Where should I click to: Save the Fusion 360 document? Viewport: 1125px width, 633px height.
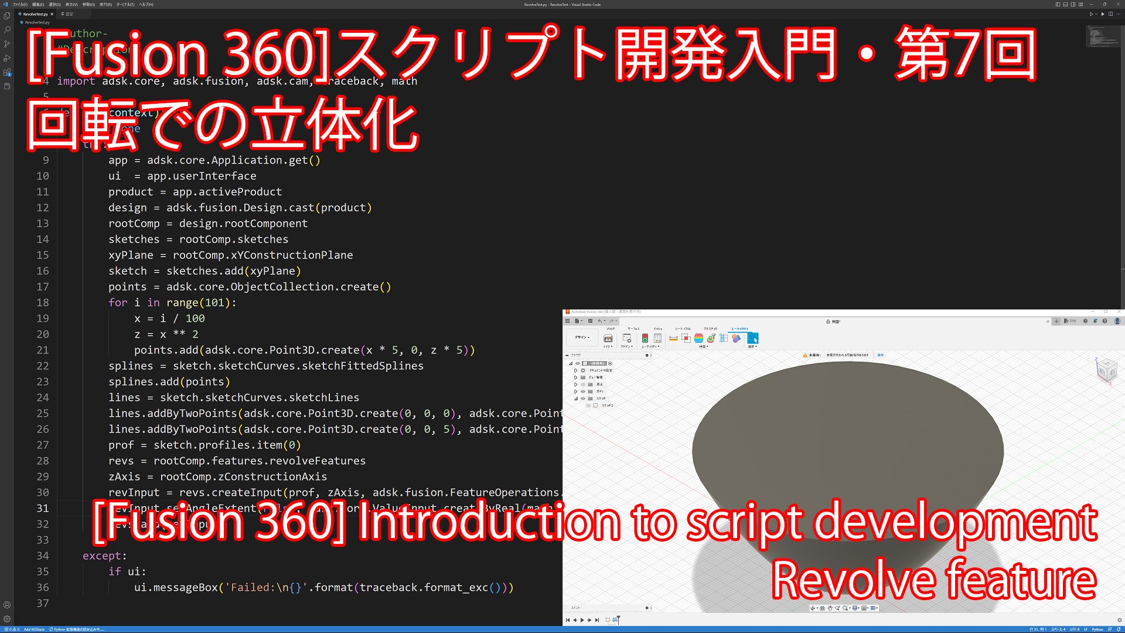[x=590, y=321]
